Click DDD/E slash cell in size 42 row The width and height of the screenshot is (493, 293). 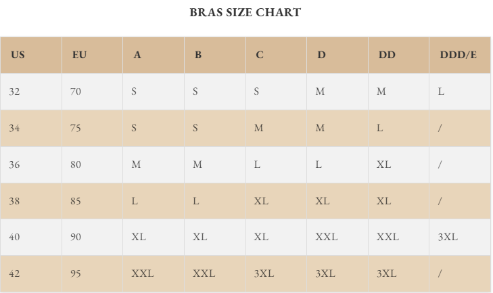440,273
